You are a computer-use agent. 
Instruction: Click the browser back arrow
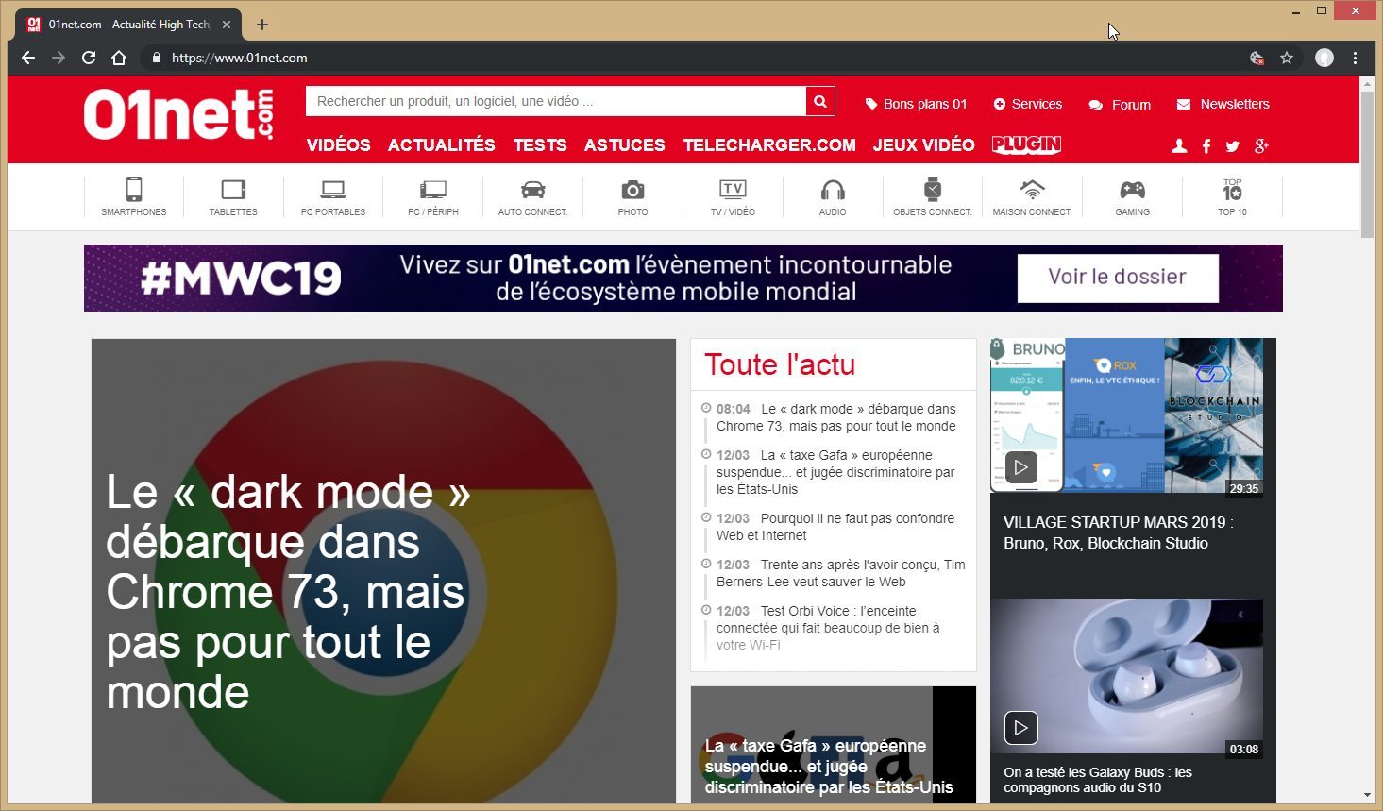click(28, 58)
